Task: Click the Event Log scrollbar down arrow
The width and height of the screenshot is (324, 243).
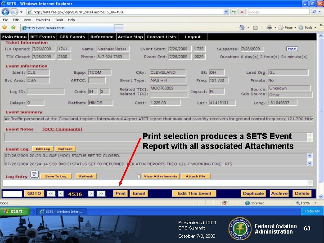Action: click(x=310, y=163)
